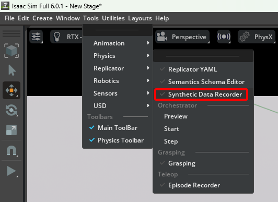Open the Utilities menu
The image size is (278, 202).
pyautogui.click(x=113, y=18)
